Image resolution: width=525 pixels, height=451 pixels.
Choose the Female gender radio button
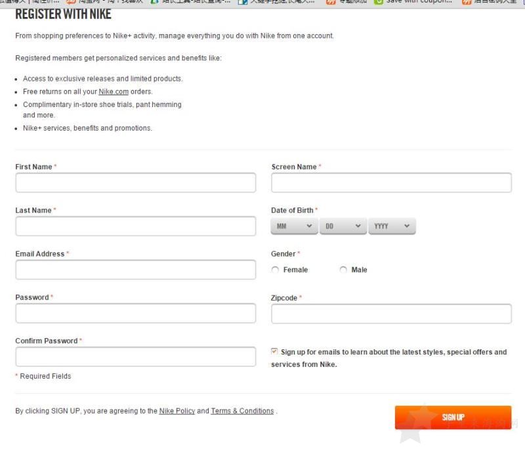click(275, 270)
